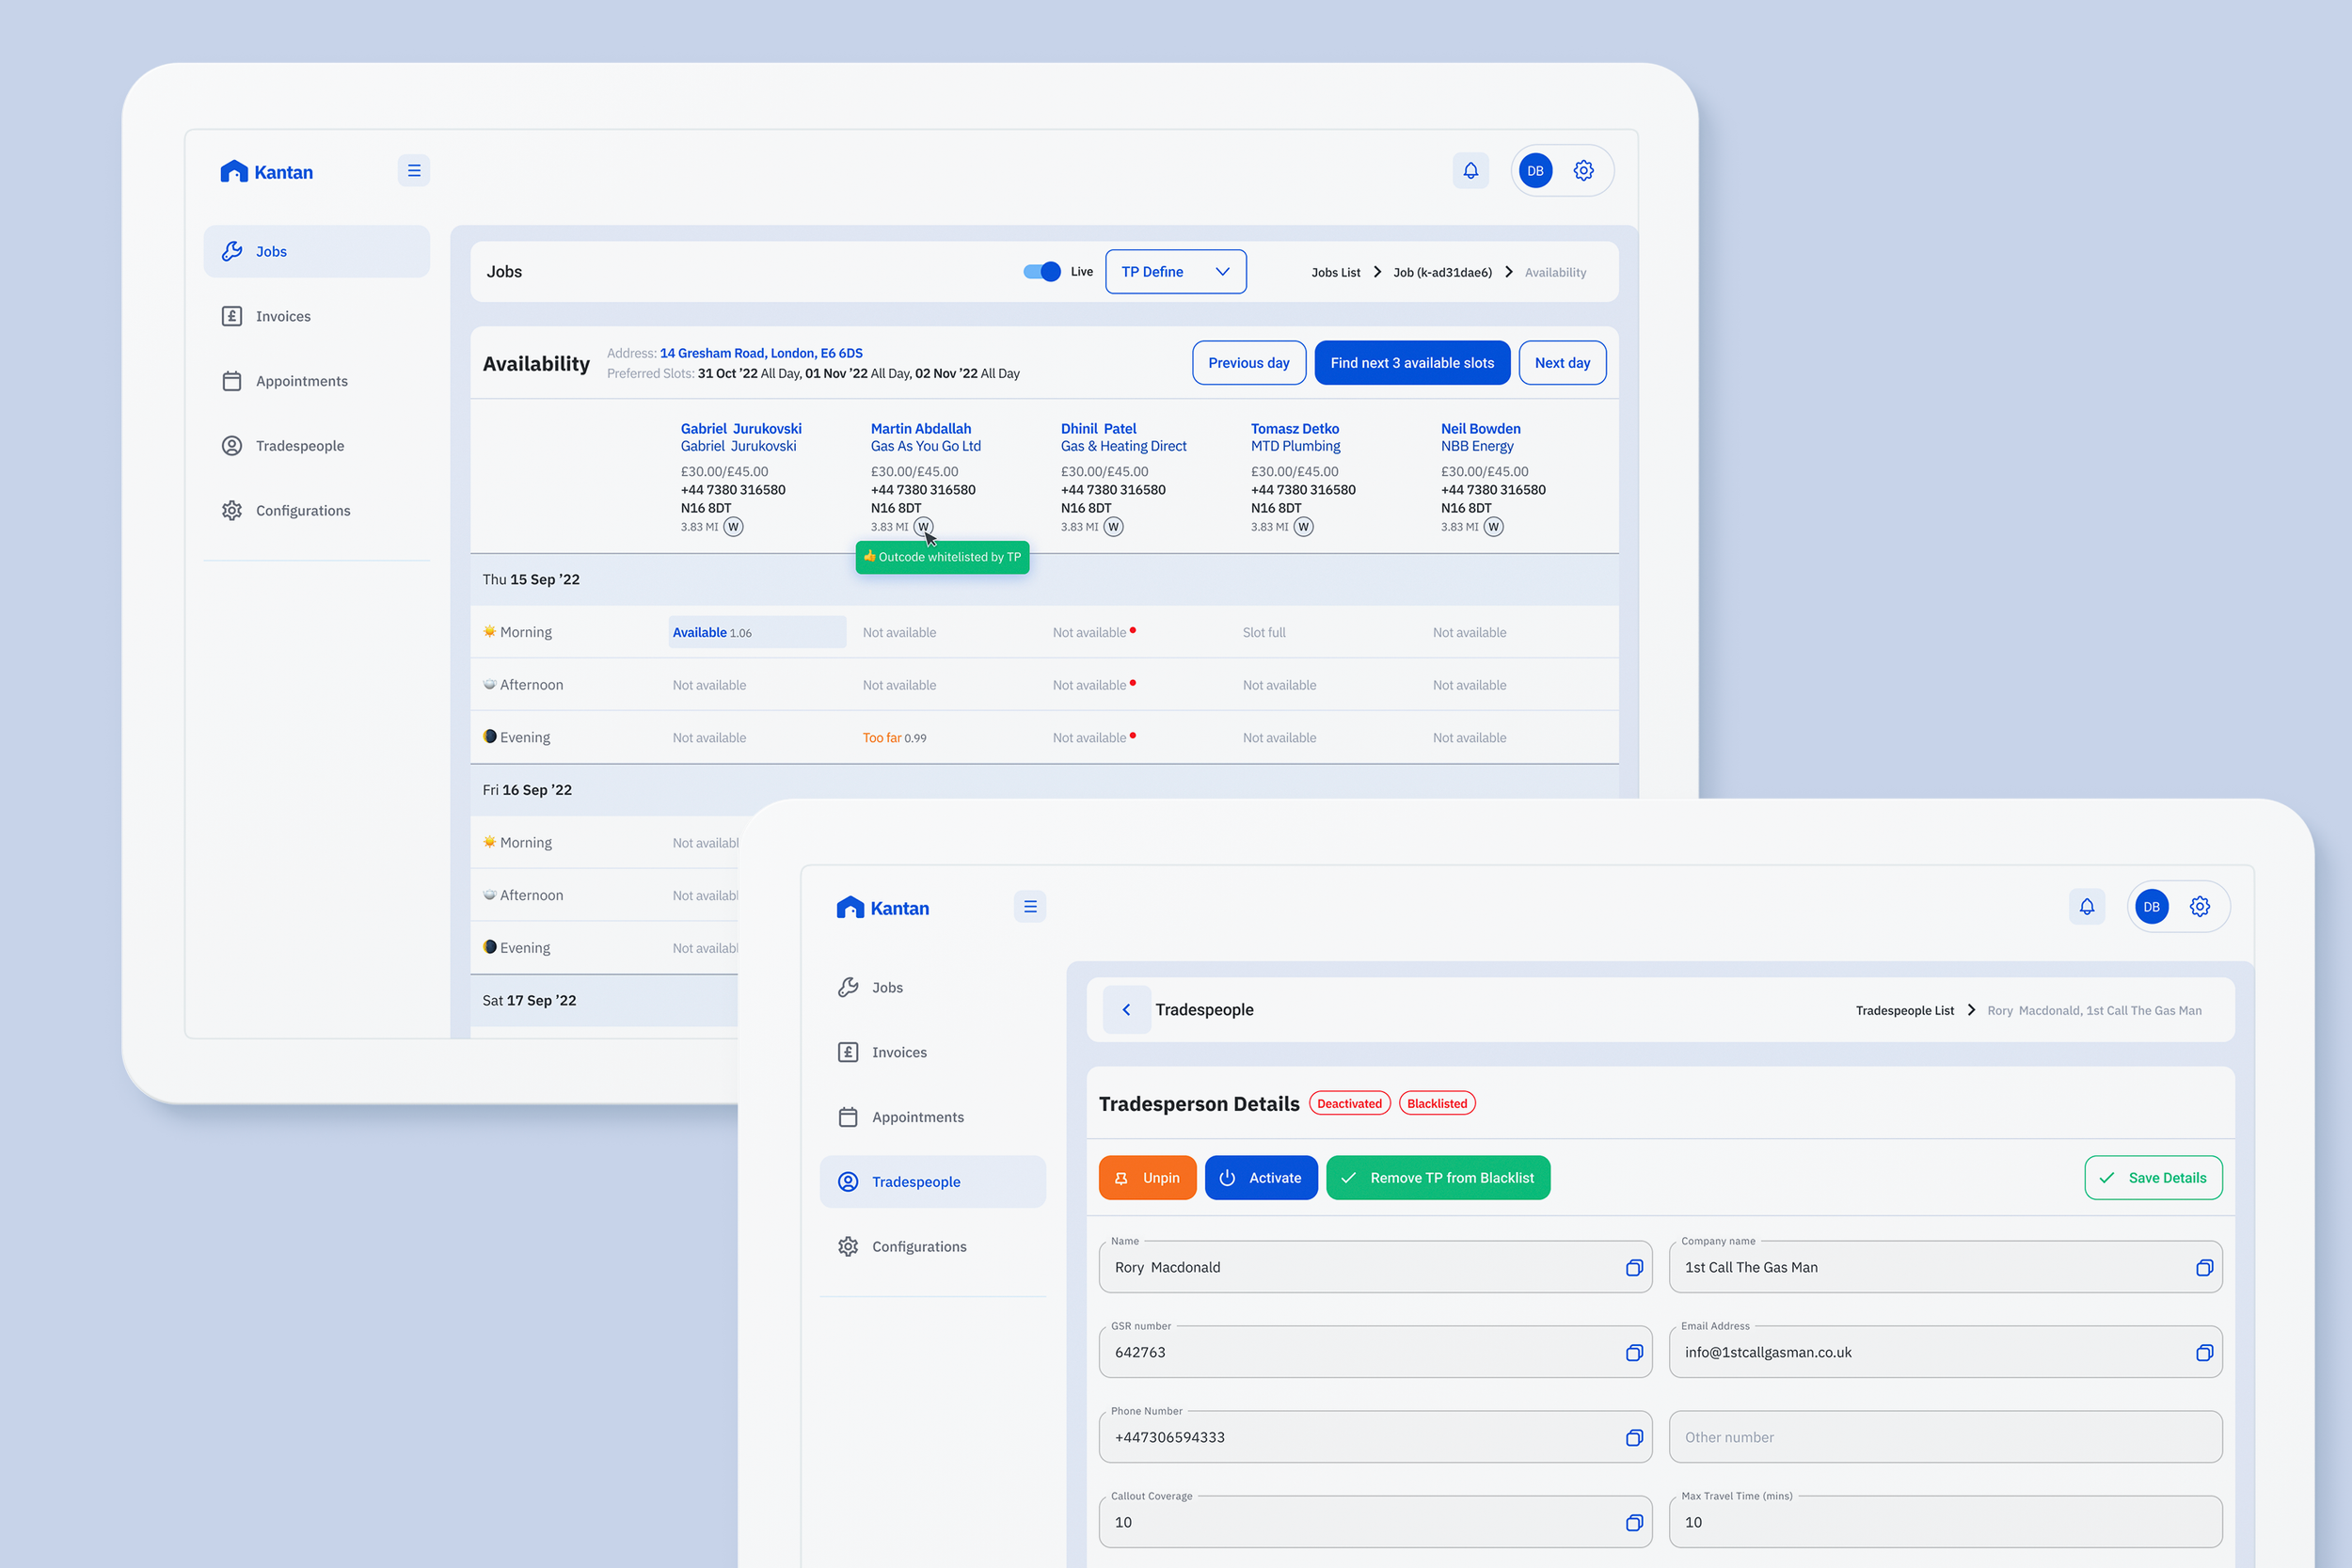Click Job (k-ad31dae6) breadcrumb link

(1443, 272)
